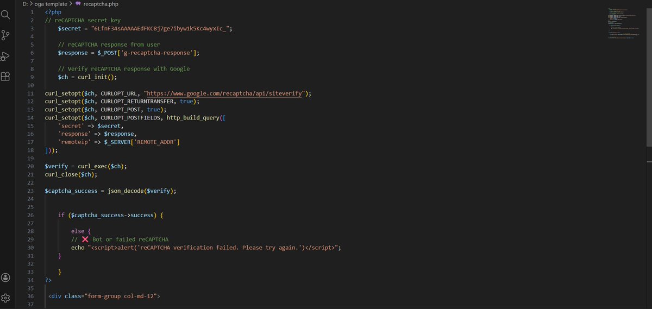Open the Source Control view

tap(5, 35)
